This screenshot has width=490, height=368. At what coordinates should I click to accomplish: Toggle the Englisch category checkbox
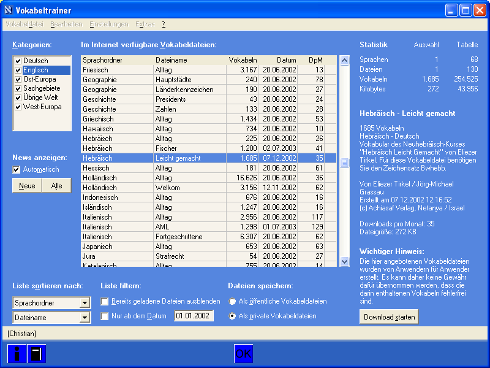18,70
